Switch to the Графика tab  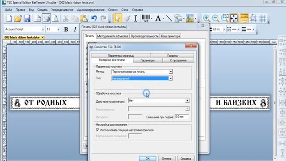pyautogui.click(x=172, y=55)
